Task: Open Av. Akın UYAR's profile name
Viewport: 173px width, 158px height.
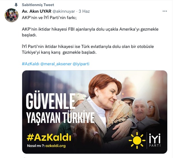Action: point(37,11)
